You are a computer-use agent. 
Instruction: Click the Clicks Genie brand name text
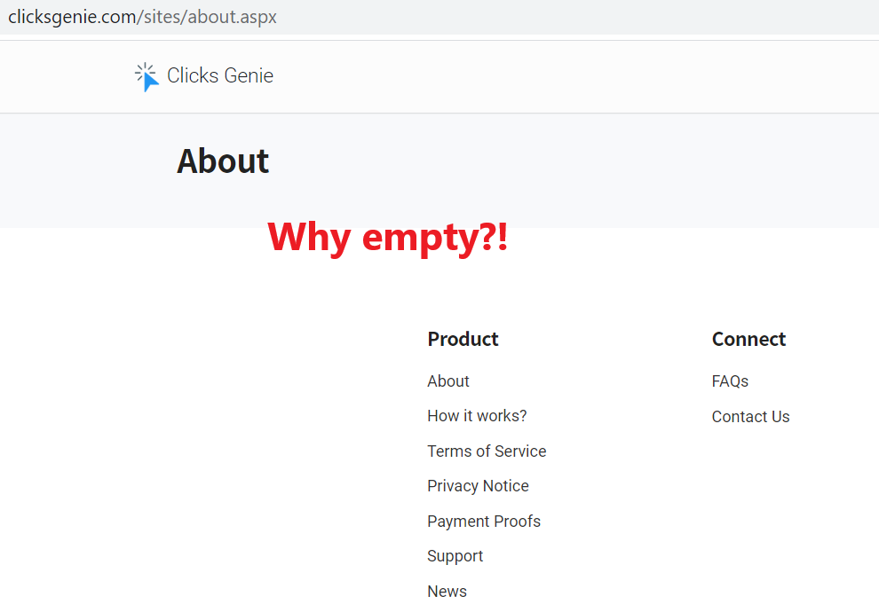click(x=220, y=75)
